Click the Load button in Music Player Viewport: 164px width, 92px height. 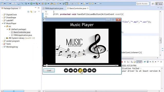[x=49, y=71]
